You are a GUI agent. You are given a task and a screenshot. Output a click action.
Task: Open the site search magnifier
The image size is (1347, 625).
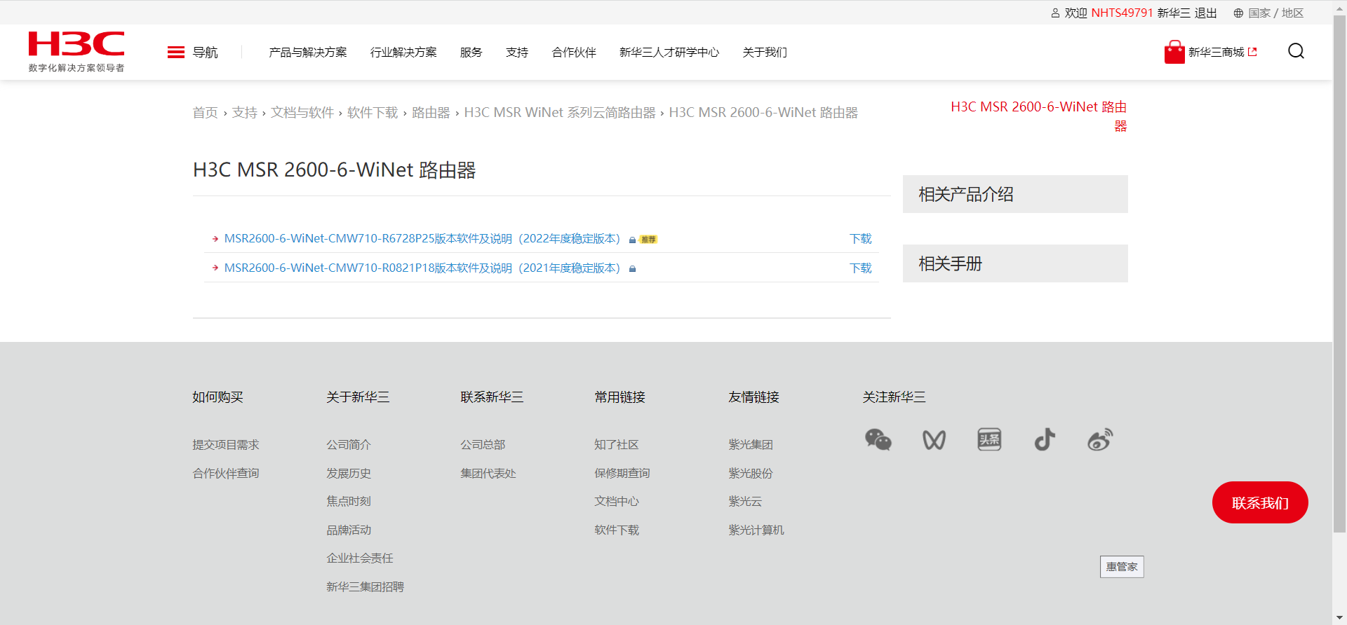pyautogui.click(x=1296, y=51)
